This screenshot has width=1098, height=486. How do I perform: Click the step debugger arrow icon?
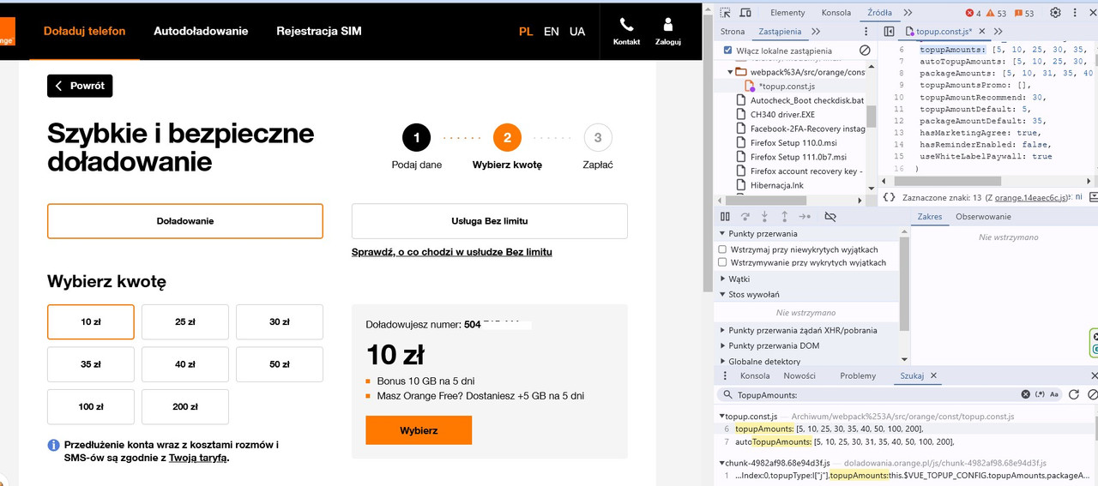[x=805, y=217]
